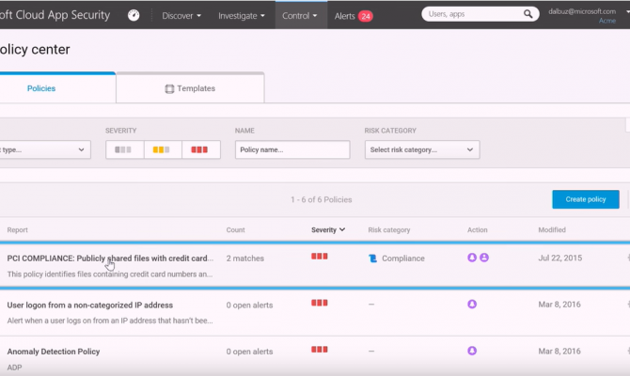Image resolution: width=630 pixels, height=376 pixels.
Task: Sort by the Severity column
Action: coord(328,229)
